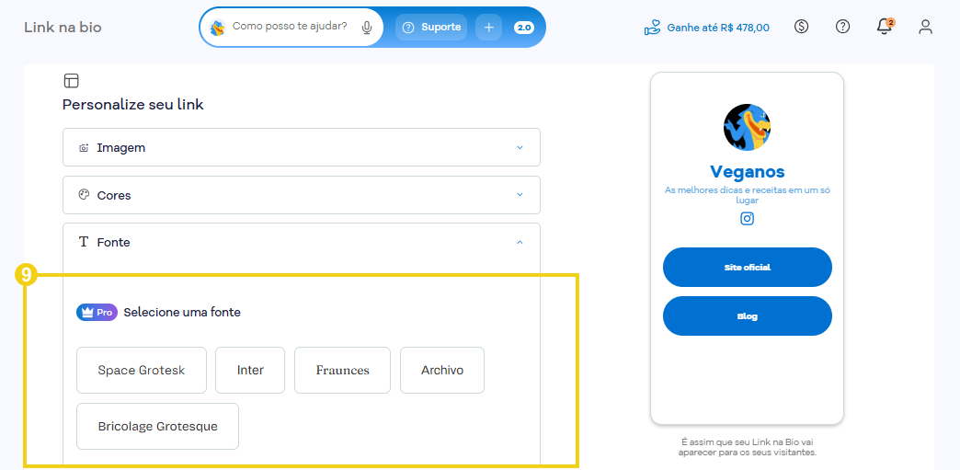Viewport: 960px width, 470px height.
Task: Click the Selecione uma fonte label
Action: pyautogui.click(x=182, y=313)
